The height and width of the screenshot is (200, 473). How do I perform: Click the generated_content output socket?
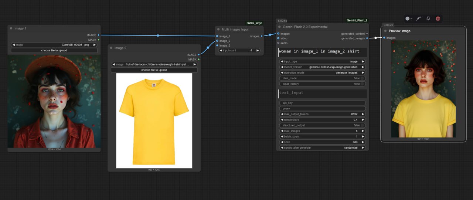point(367,34)
